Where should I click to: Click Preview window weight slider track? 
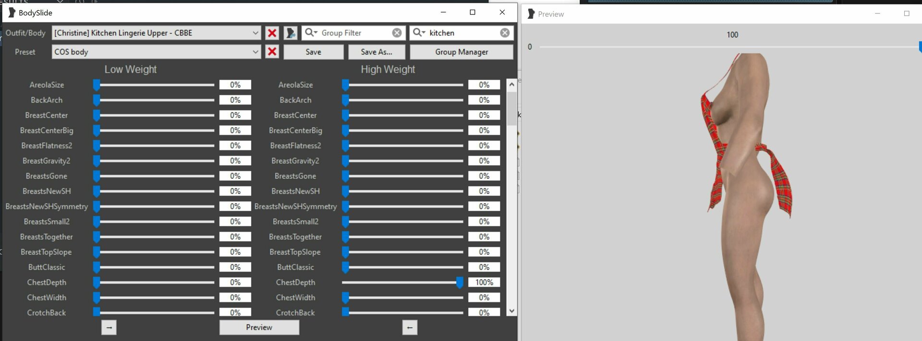729,47
